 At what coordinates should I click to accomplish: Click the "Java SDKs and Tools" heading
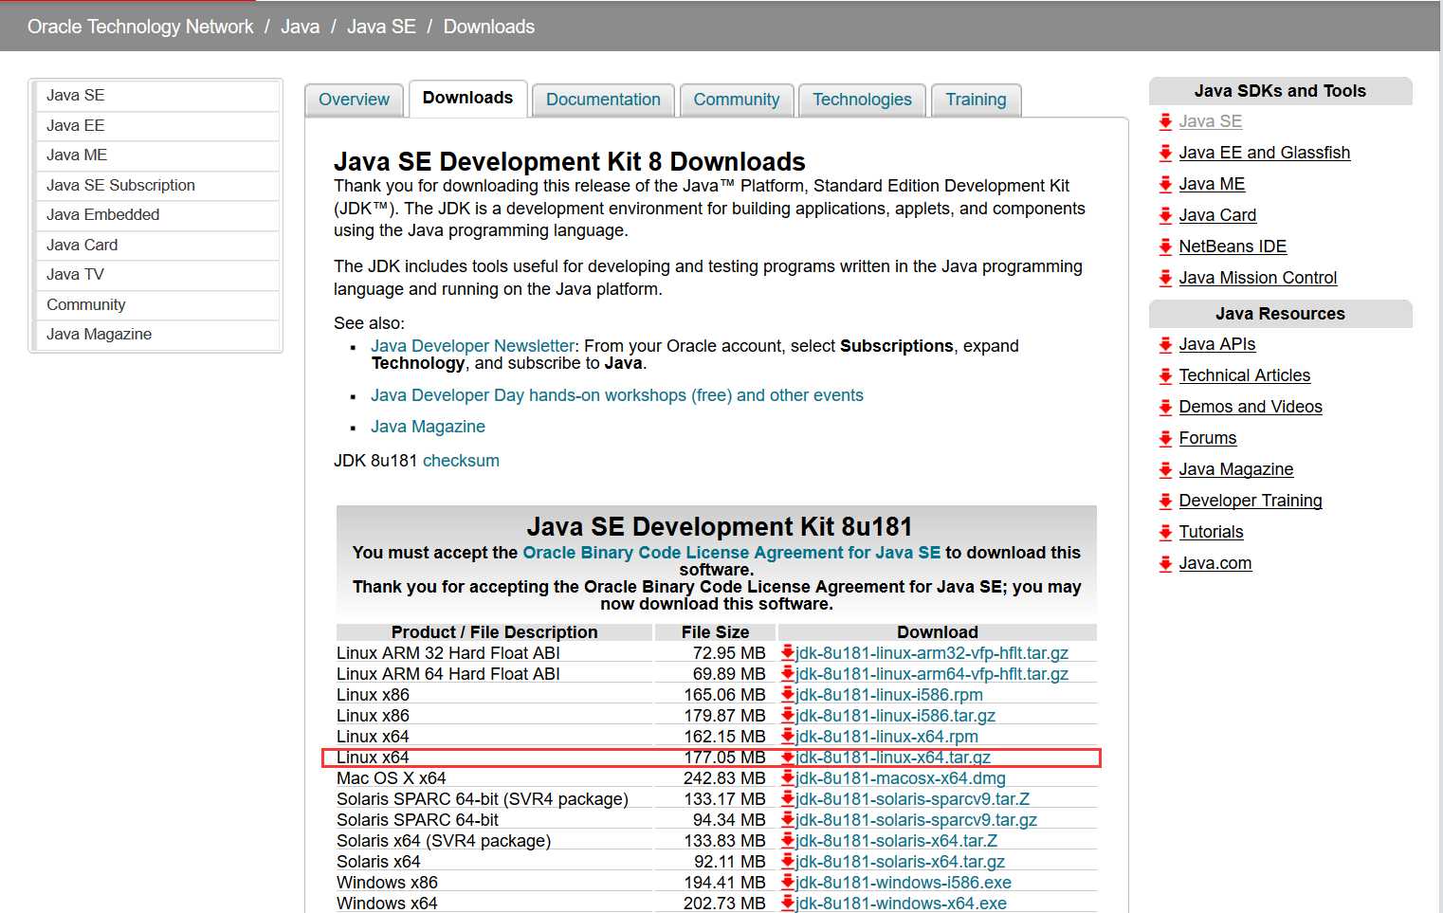pyautogui.click(x=1280, y=91)
